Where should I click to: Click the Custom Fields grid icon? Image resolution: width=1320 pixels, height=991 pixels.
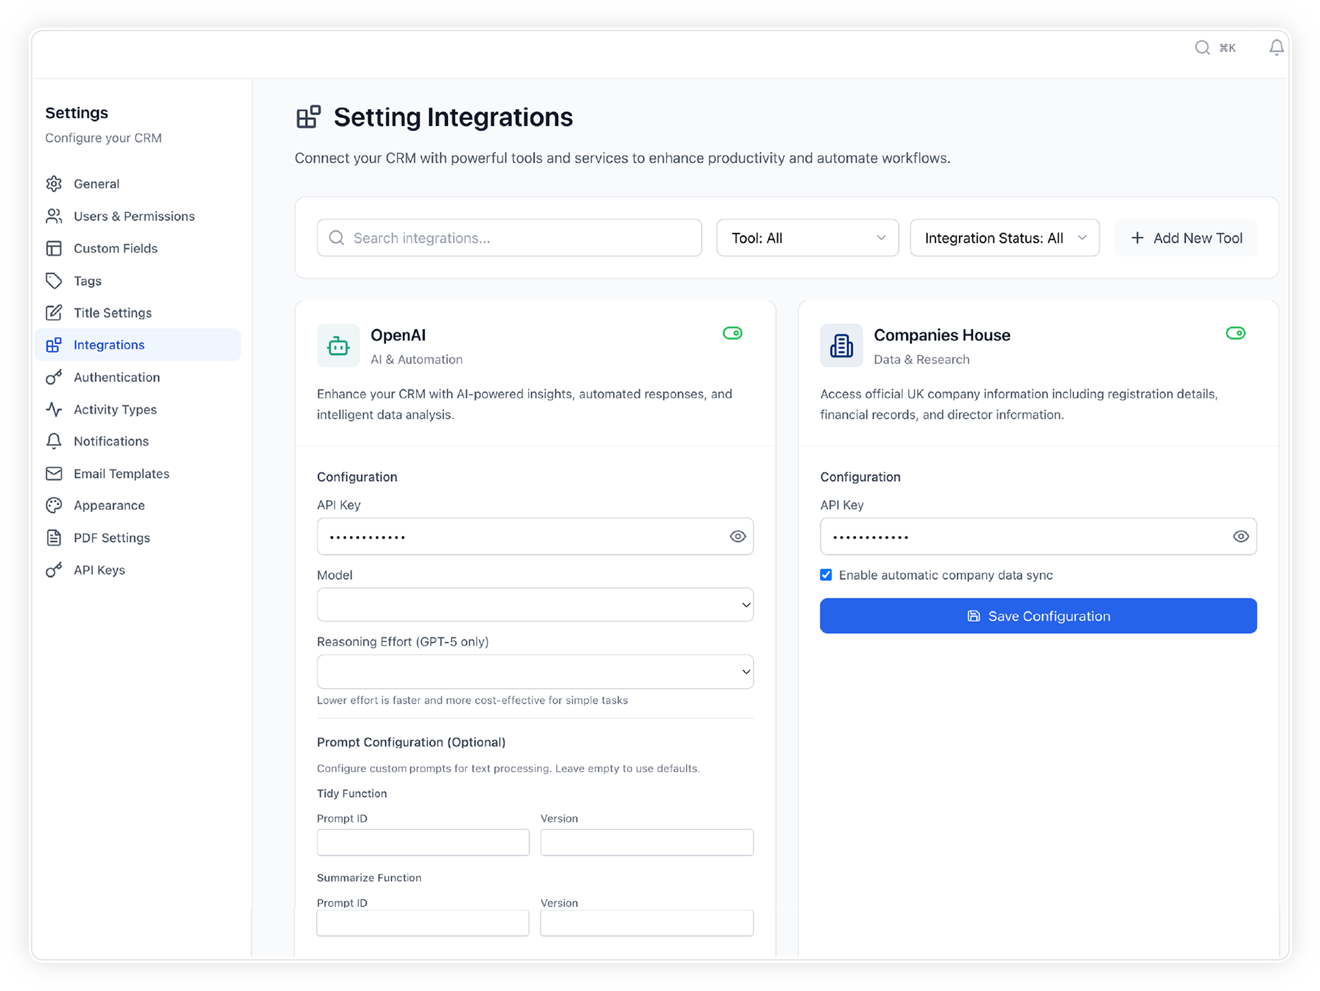tap(55, 248)
